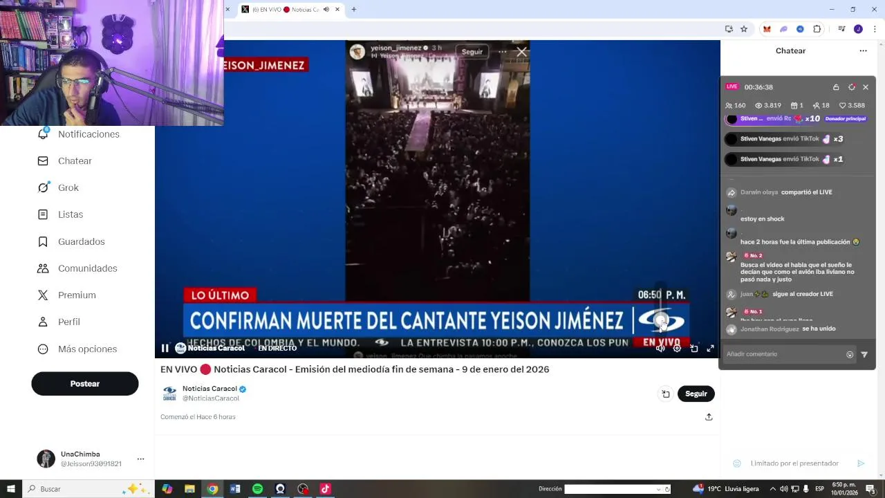The image size is (885, 498).
Task: Open Word from the taskbar
Action: (x=235, y=489)
